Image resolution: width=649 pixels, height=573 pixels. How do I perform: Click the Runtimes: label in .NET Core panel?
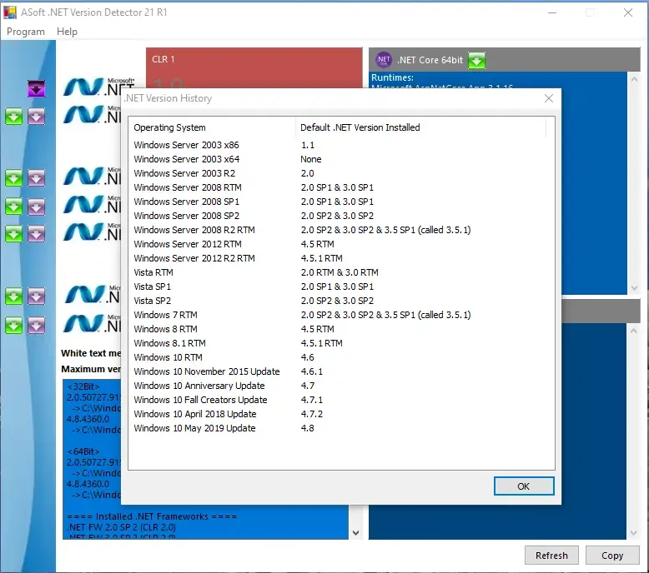tap(392, 77)
